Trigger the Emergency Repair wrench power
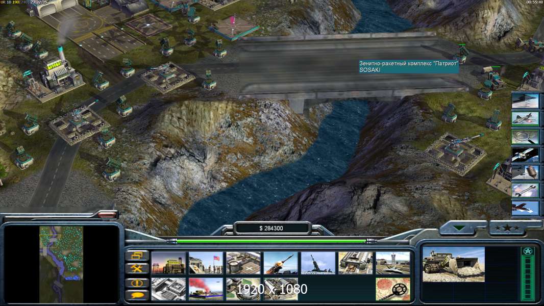This screenshot has width=544, height=306. 525,191
